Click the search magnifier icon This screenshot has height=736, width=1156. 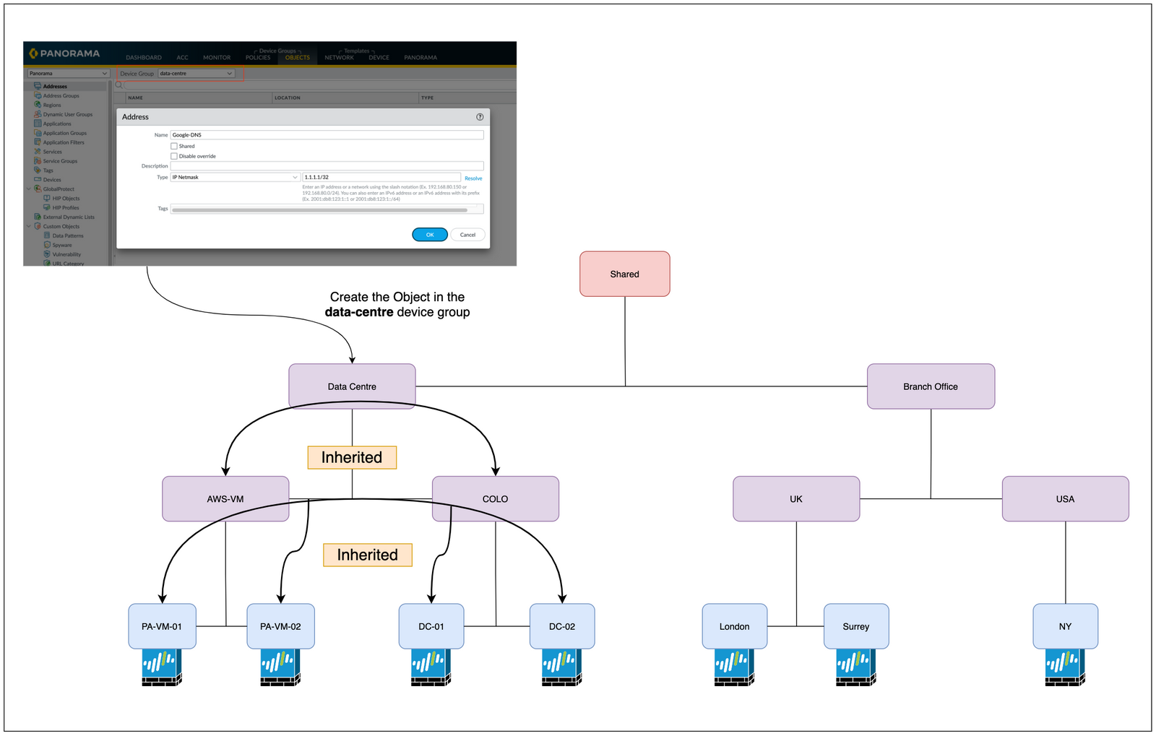pyautogui.click(x=118, y=85)
